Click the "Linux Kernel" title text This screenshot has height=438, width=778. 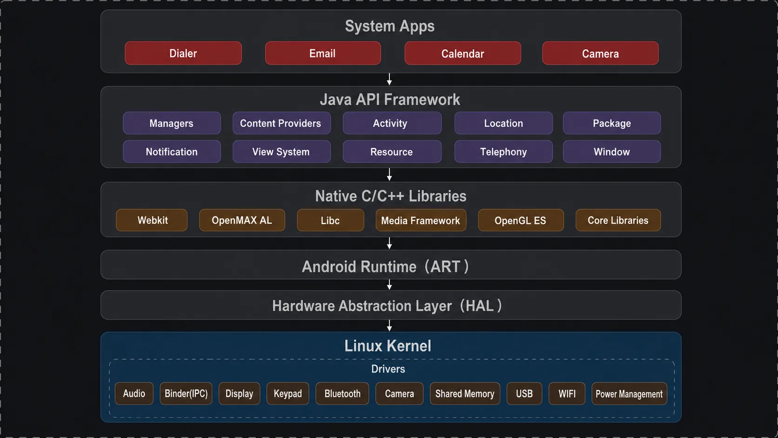tap(388, 346)
